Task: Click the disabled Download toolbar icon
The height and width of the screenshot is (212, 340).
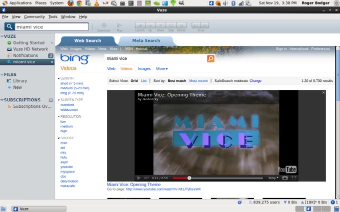Action: [x=104, y=25]
